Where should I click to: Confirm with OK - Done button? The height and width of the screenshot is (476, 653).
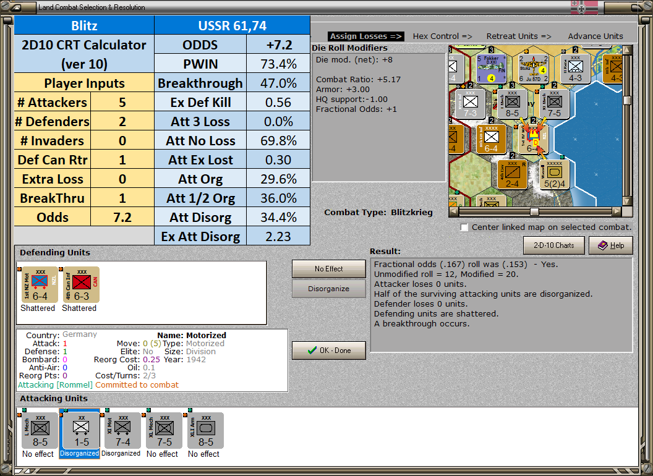pyautogui.click(x=328, y=351)
